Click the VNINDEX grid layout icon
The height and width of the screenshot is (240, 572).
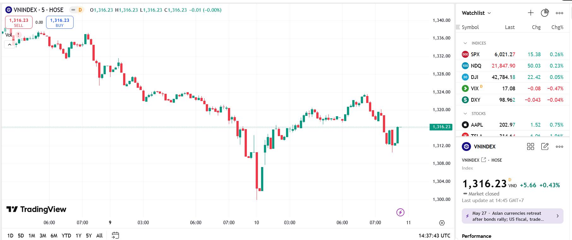point(531,147)
